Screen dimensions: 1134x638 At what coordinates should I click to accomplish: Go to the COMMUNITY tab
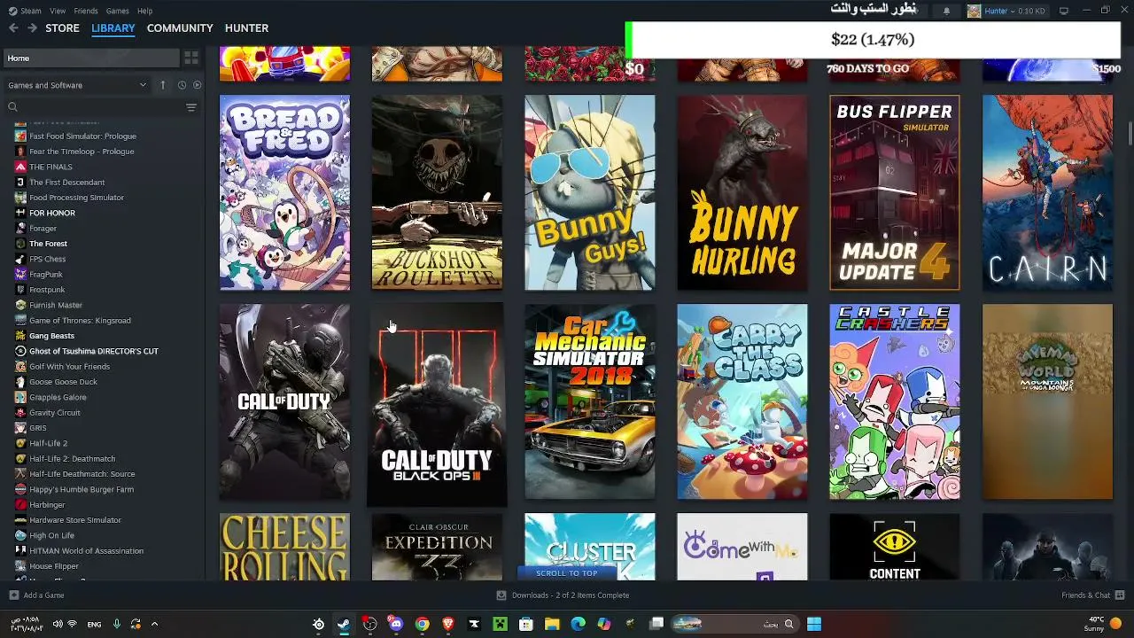(x=180, y=28)
